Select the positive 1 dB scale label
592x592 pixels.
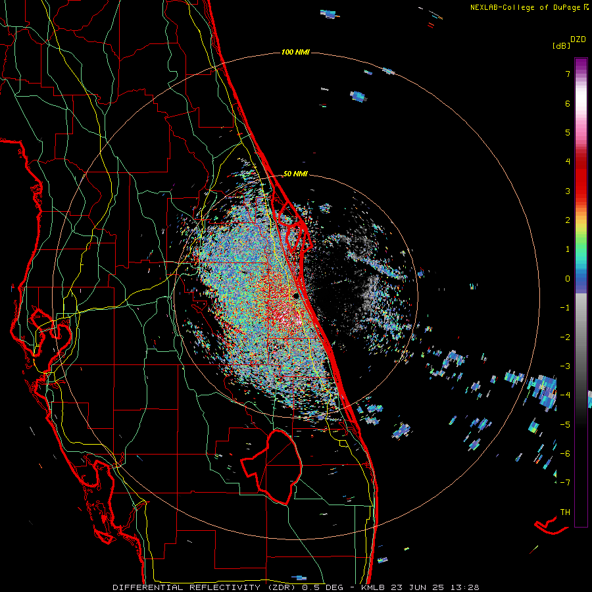568,249
